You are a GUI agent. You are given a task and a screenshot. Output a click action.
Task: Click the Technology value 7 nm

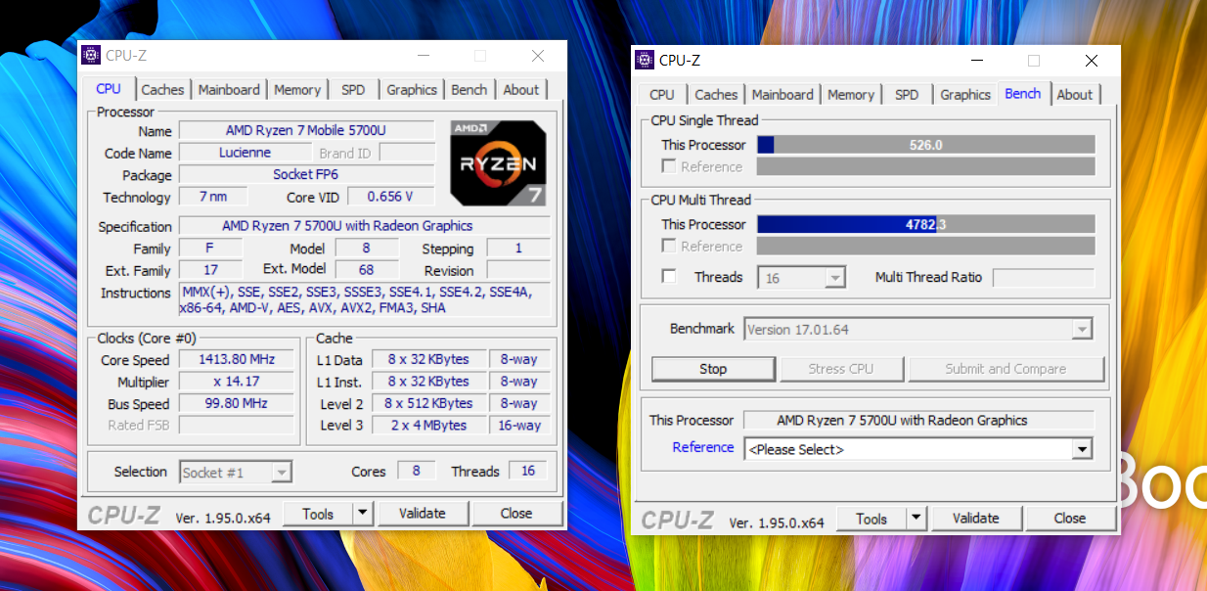(213, 197)
